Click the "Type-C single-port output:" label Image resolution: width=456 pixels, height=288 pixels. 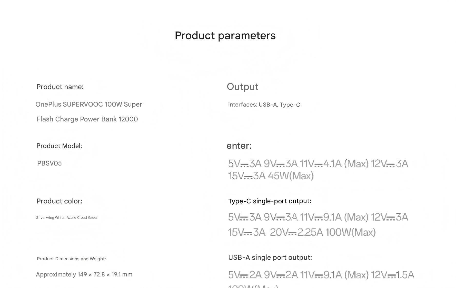pos(270,201)
